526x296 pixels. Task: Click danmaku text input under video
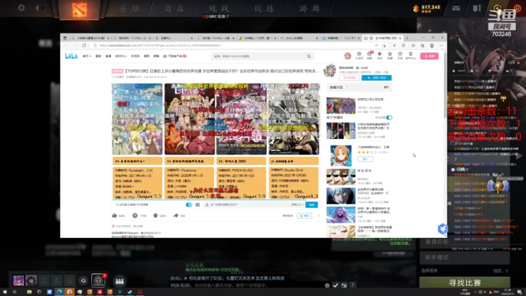click(x=249, y=205)
